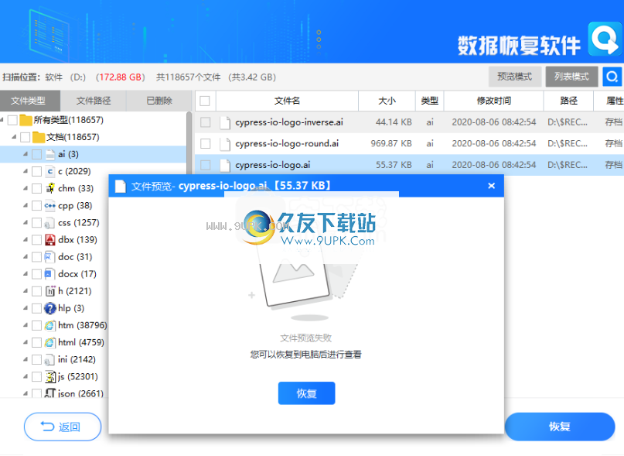This screenshot has height=456, width=624.
Task: Click the 969.87 KB size cell
Action: click(391, 143)
